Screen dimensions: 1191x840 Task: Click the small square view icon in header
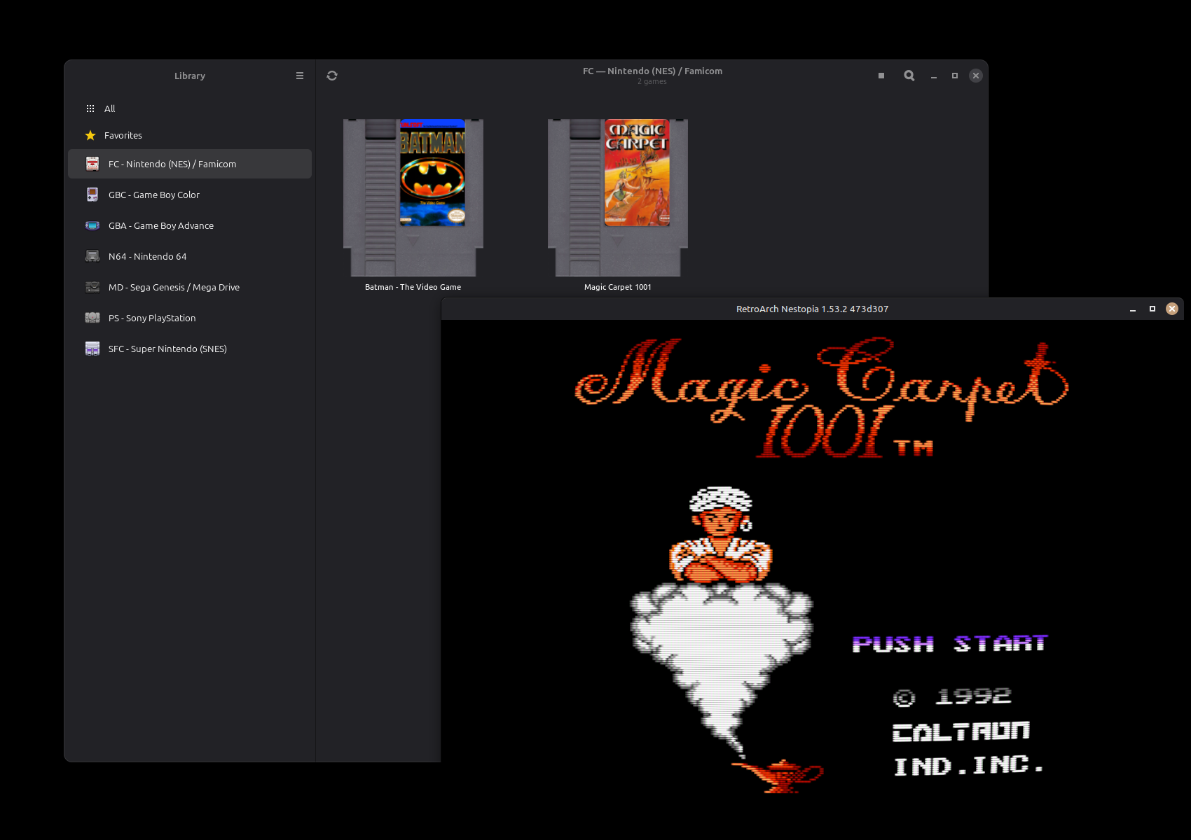coord(881,76)
